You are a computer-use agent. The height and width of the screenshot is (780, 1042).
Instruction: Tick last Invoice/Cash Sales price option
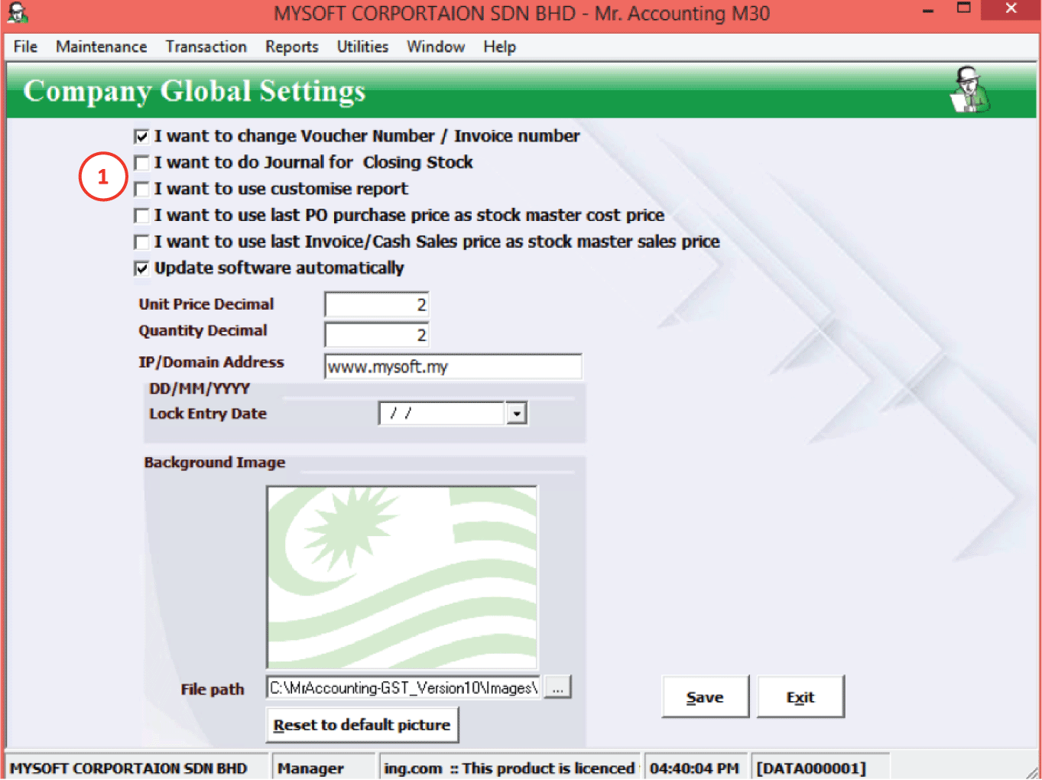pyautogui.click(x=141, y=242)
